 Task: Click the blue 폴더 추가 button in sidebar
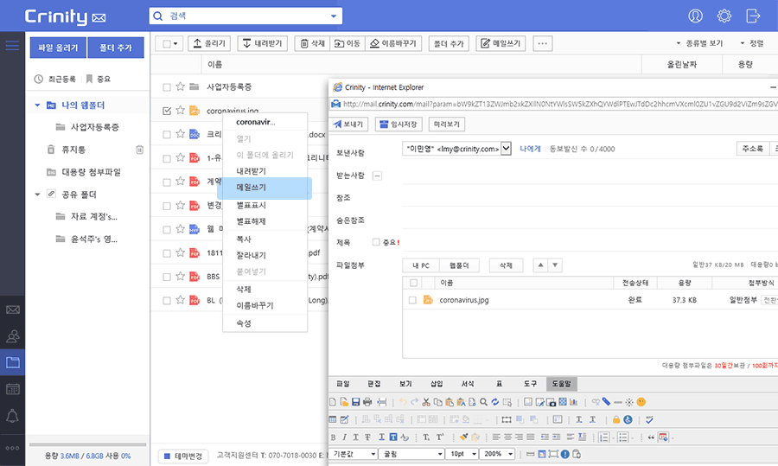[116, 48]
